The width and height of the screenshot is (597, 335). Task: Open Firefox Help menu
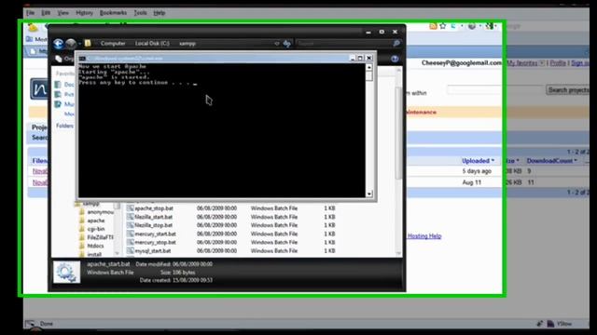160,13
